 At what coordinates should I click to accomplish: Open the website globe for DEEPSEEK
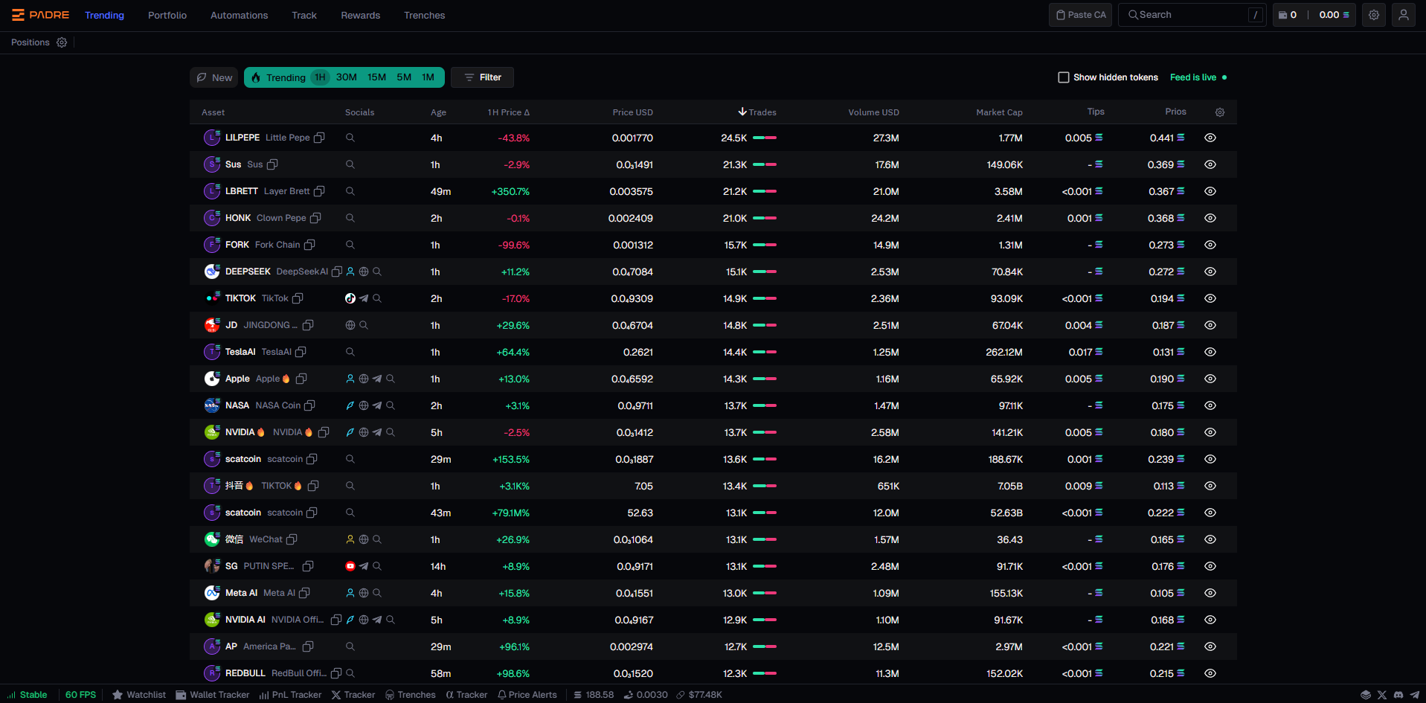[x=364, y=272]
